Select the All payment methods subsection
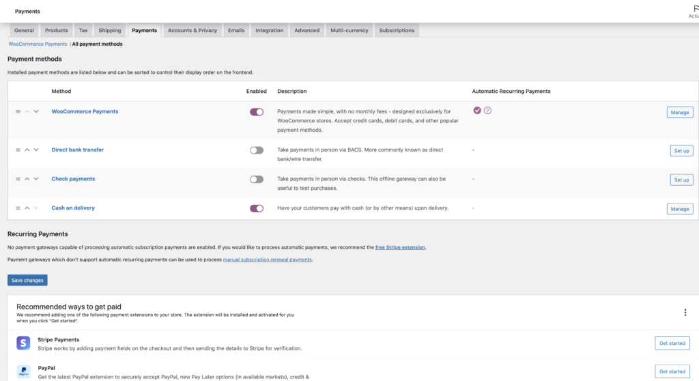 pos(97,44)
